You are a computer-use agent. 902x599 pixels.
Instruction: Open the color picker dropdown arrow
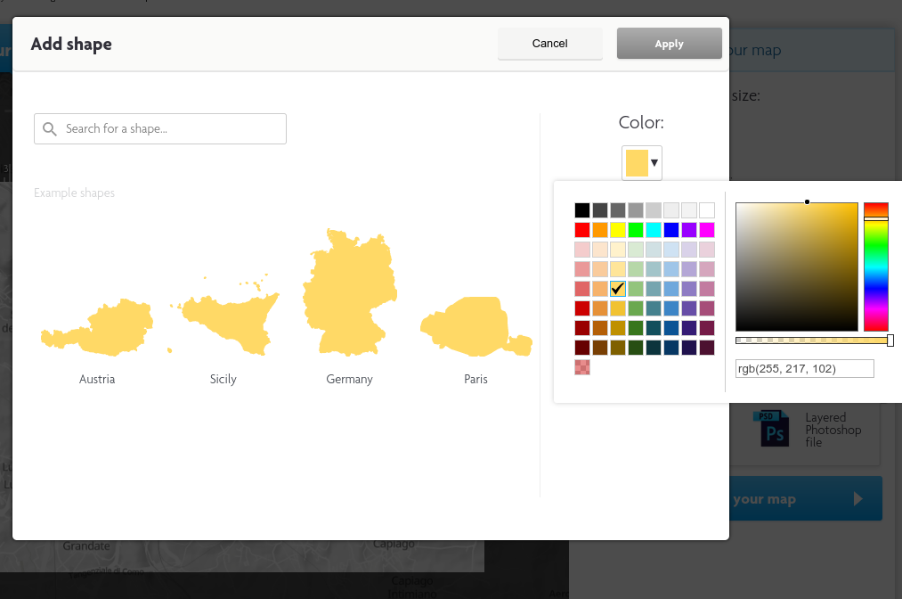click(654, 163)
